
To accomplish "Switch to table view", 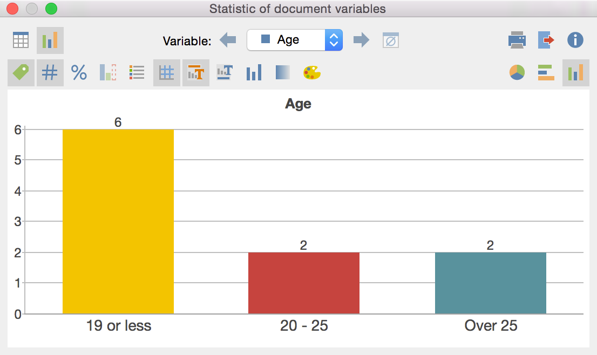I will 21,40.
